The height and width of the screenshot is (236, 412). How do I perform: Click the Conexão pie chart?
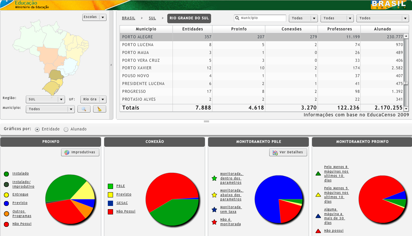click(172, 199)
